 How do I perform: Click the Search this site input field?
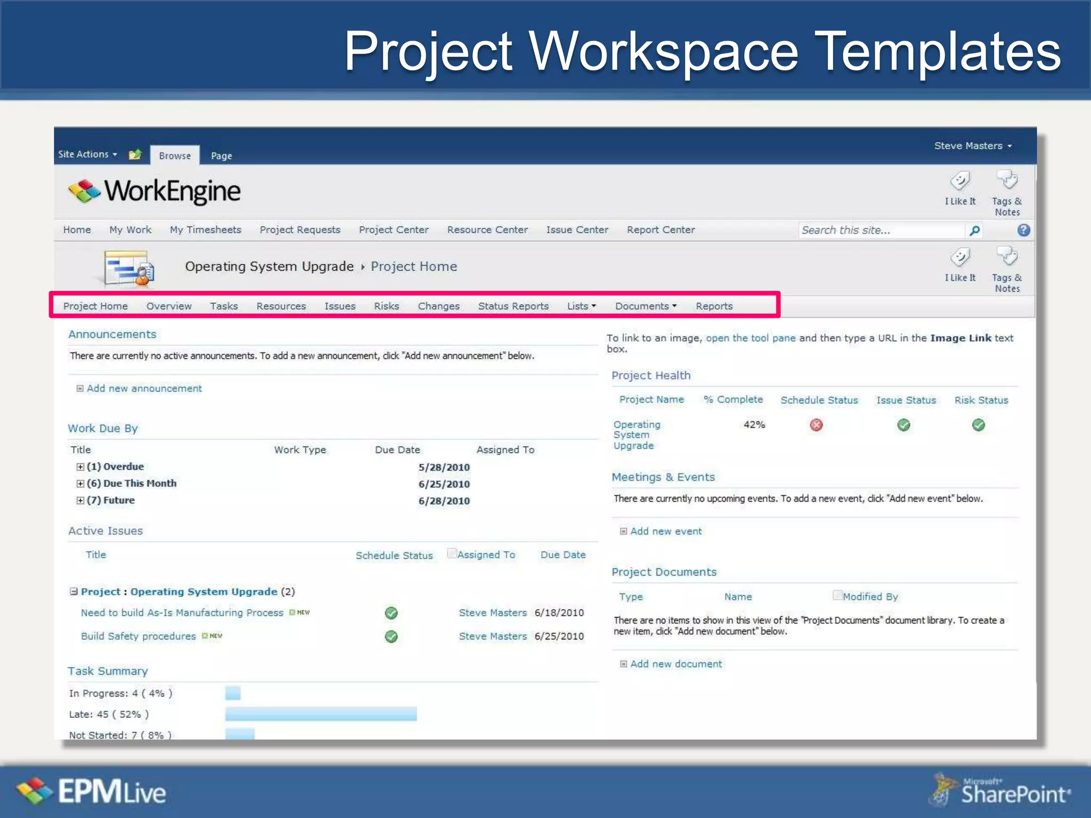tap(881, 231)
